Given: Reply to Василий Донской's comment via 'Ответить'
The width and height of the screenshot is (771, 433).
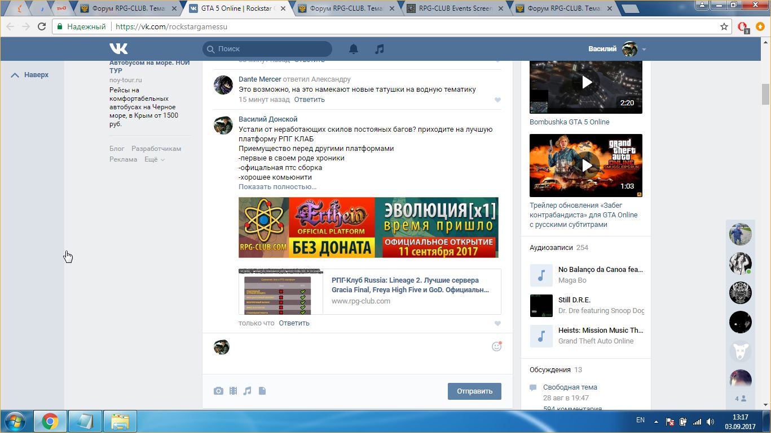Looking at the screenshot, I should tap(294, 323).
